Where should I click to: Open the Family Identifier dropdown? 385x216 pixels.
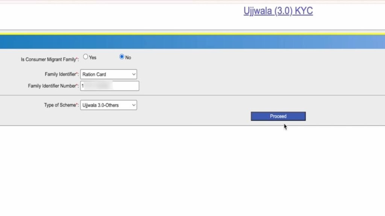[x=109, y=74]
